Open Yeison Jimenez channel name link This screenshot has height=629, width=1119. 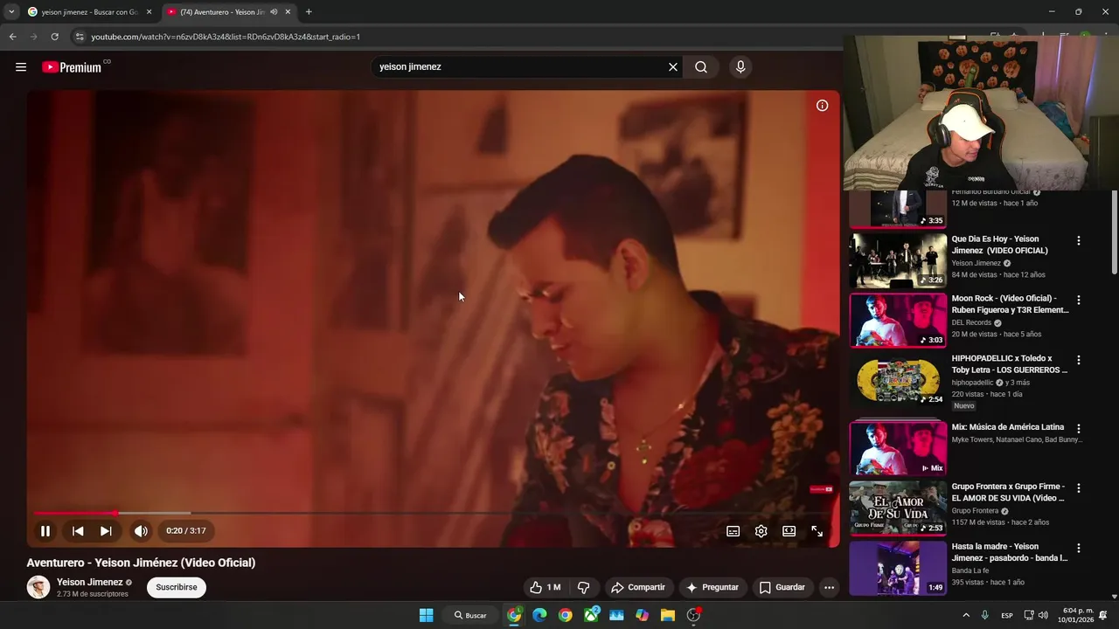click(90, 582)
